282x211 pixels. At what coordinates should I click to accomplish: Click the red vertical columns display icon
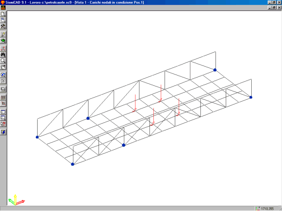click(3, 97)
